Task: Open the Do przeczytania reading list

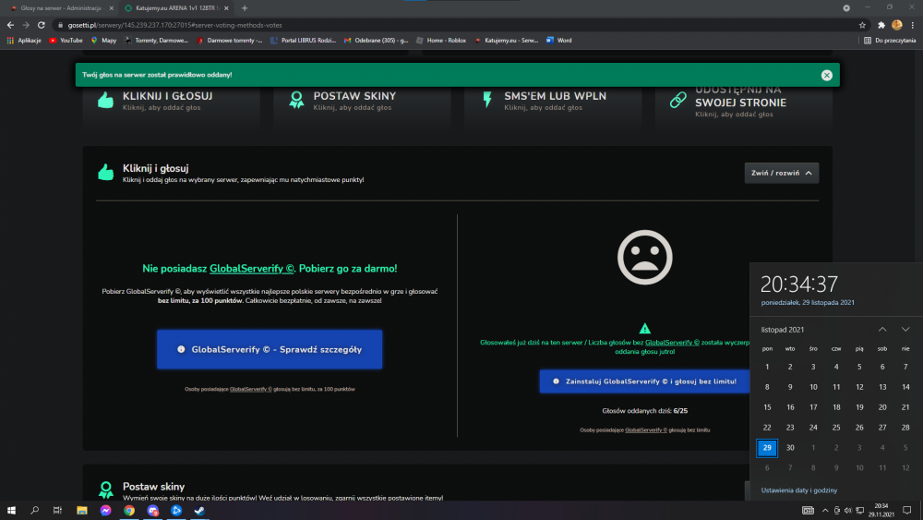Action: click(890, 41)
